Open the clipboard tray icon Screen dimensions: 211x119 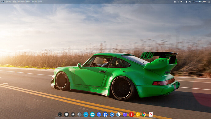point(187,2)
